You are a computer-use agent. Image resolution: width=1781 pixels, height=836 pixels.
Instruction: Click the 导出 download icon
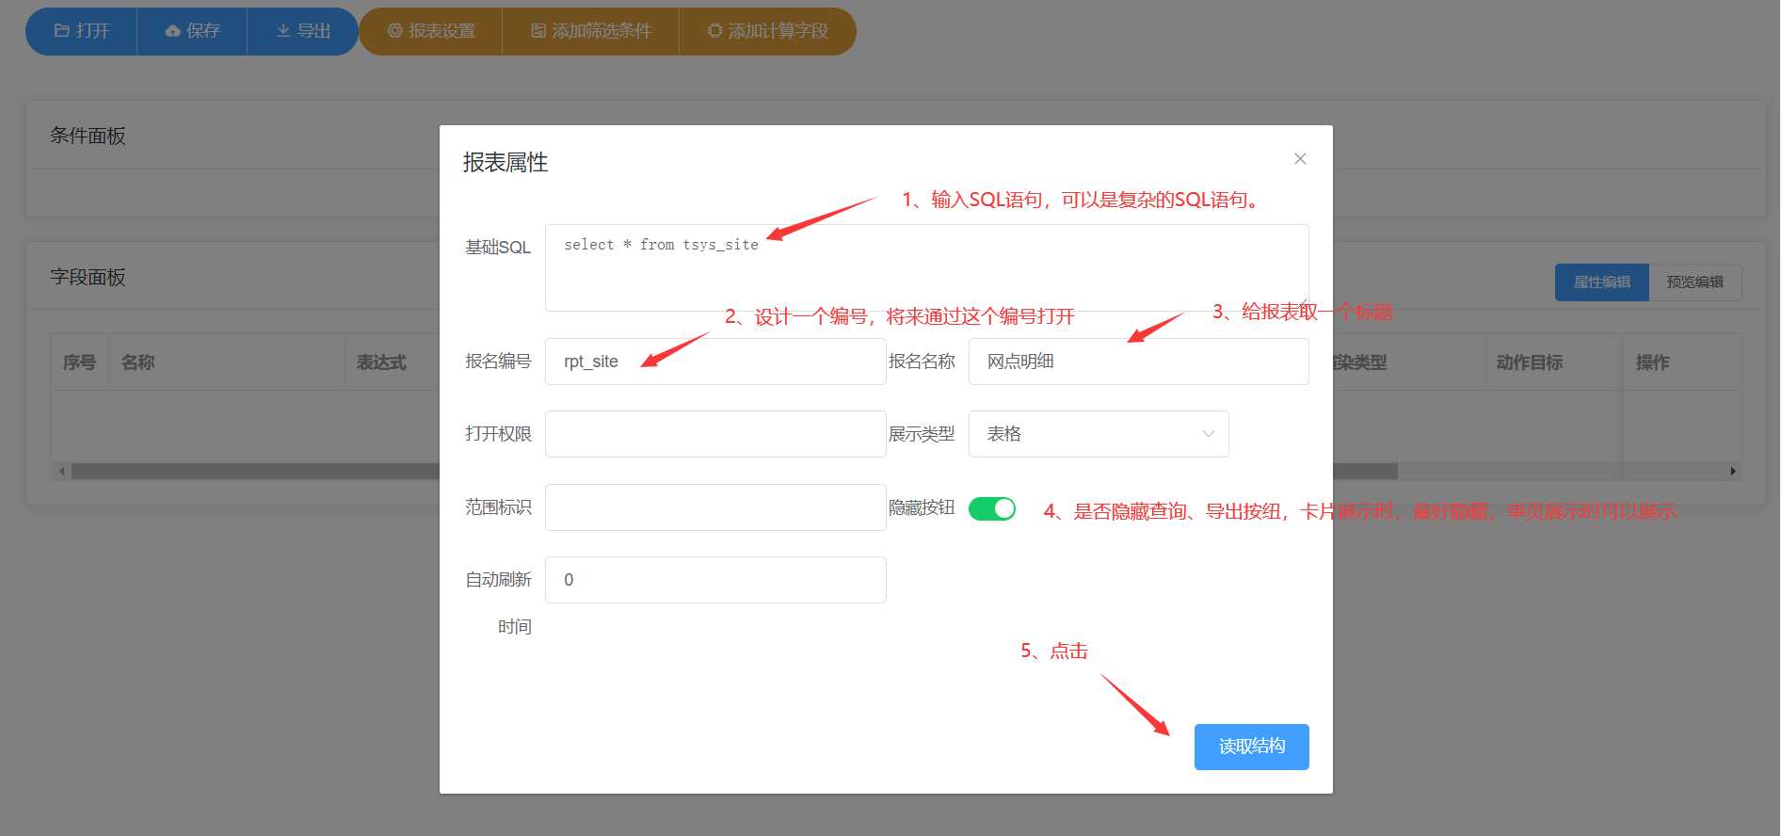(x=282, y=31)
